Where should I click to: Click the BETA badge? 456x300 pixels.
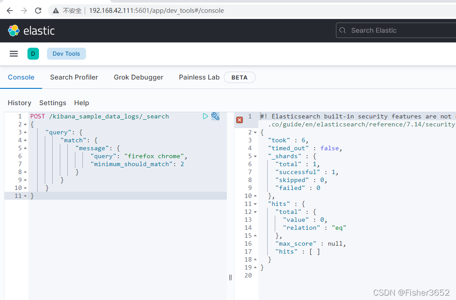coord(240,78)
